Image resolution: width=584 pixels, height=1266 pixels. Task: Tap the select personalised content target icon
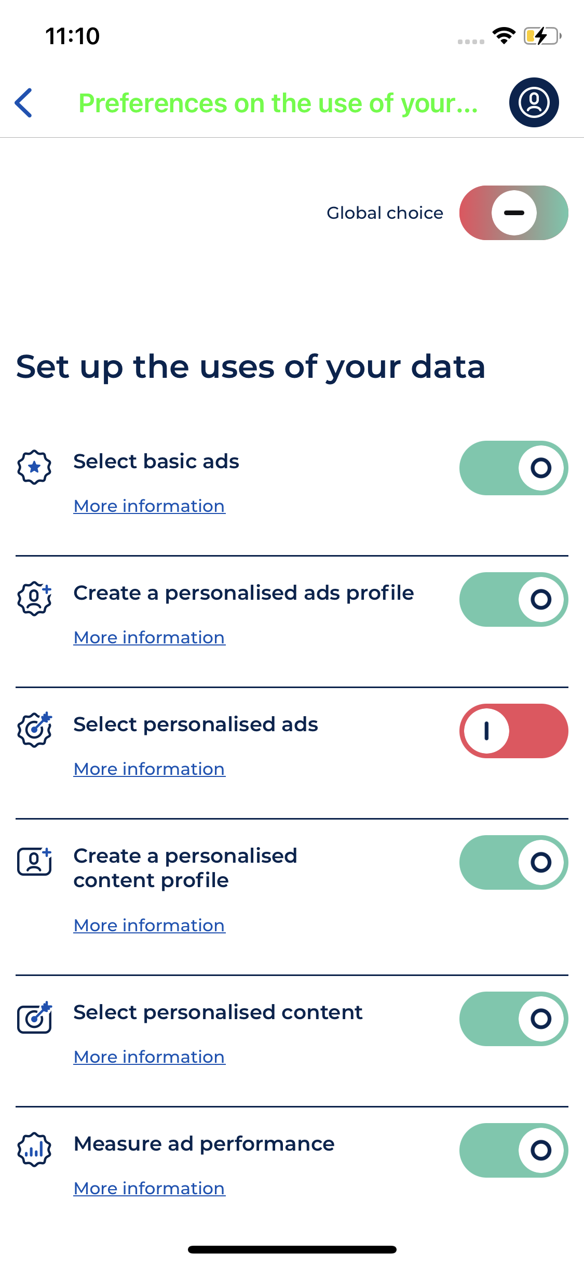(34, 1018)
